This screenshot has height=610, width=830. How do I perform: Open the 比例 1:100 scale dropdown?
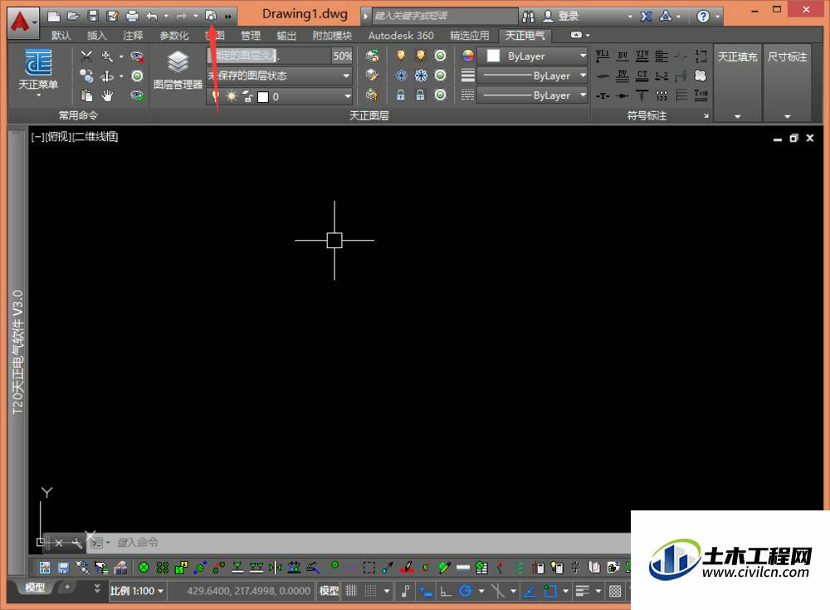click(x=137, y=590)
